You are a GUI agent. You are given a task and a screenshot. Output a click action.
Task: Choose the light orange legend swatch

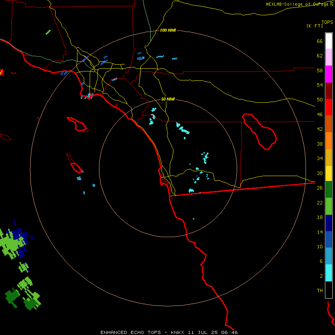pos(329,141)
